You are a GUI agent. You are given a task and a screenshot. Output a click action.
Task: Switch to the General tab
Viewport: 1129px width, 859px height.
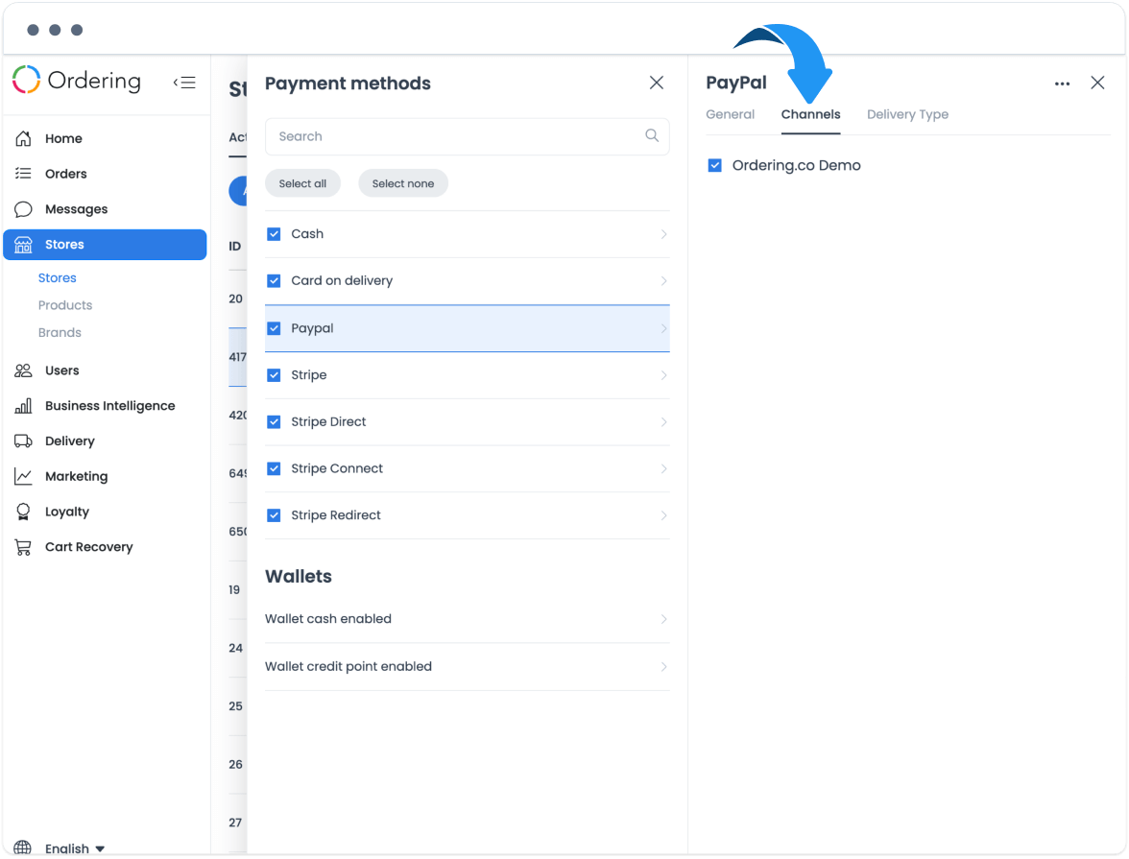pos(730,114)
